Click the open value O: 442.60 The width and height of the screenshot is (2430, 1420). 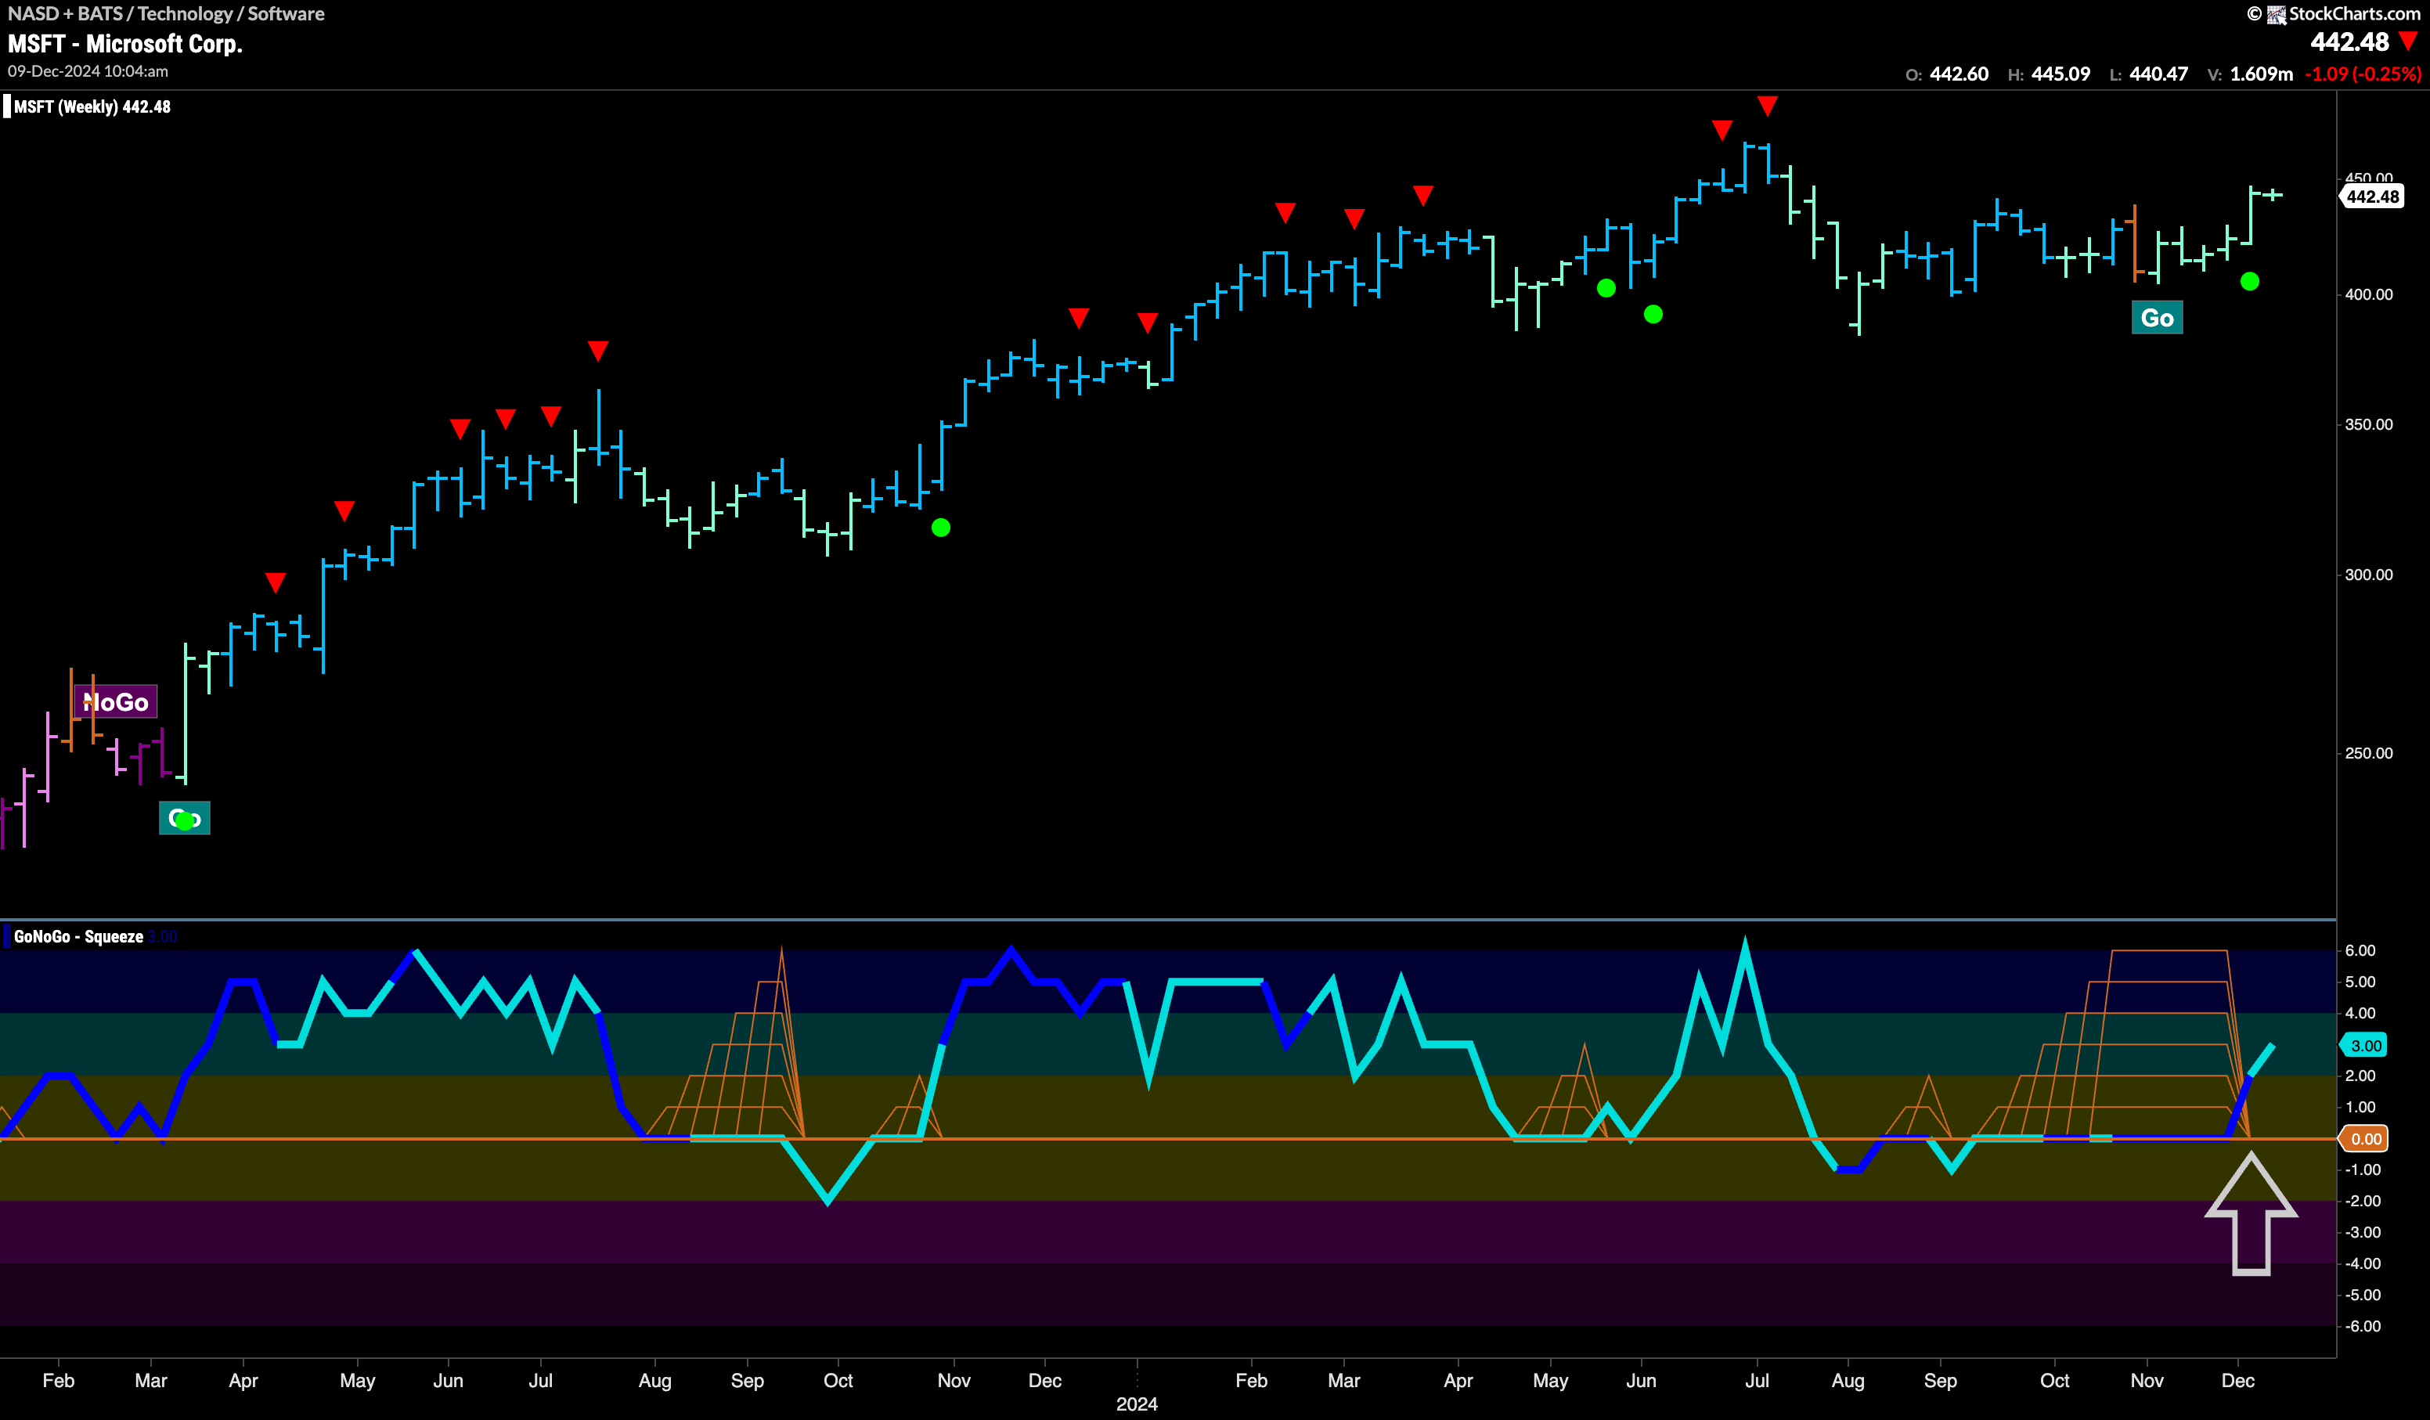1947,74
